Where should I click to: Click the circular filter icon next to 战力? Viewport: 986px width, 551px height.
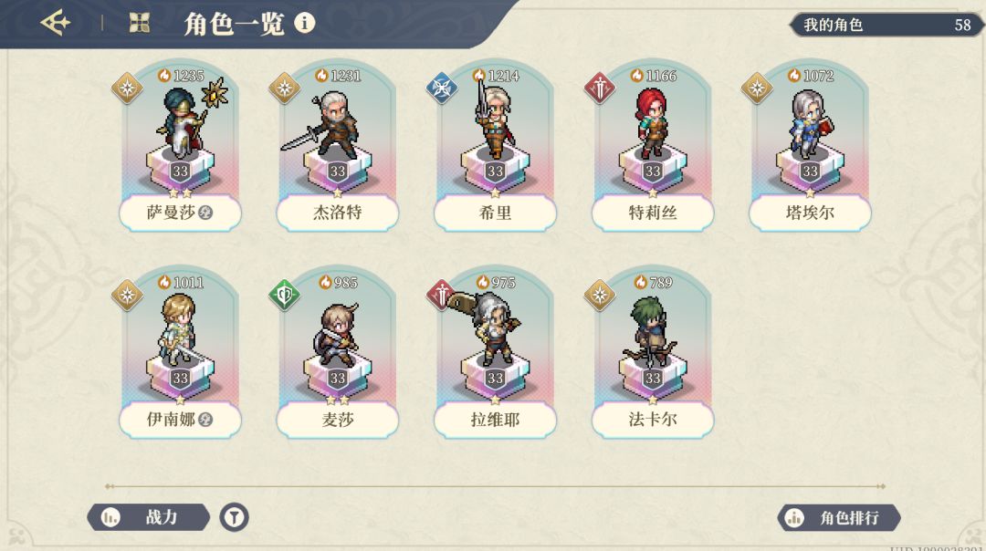coord(236,515)
